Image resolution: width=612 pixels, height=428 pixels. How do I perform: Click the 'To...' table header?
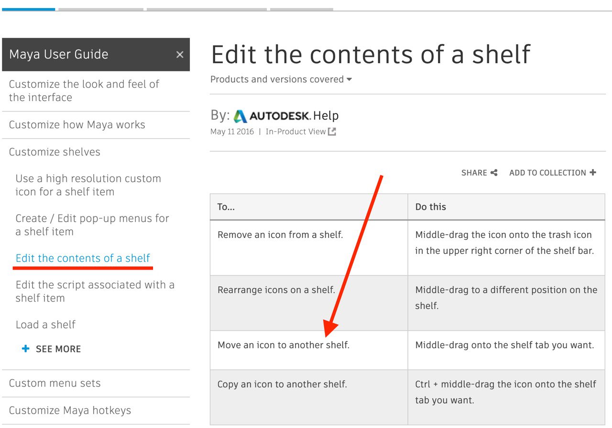[x=309, y=207]
